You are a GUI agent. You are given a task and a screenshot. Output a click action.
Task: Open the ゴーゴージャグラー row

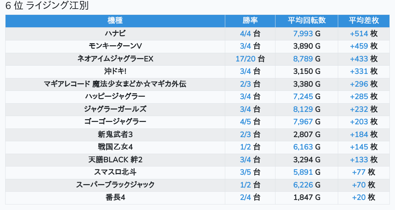tap(115, 122)
